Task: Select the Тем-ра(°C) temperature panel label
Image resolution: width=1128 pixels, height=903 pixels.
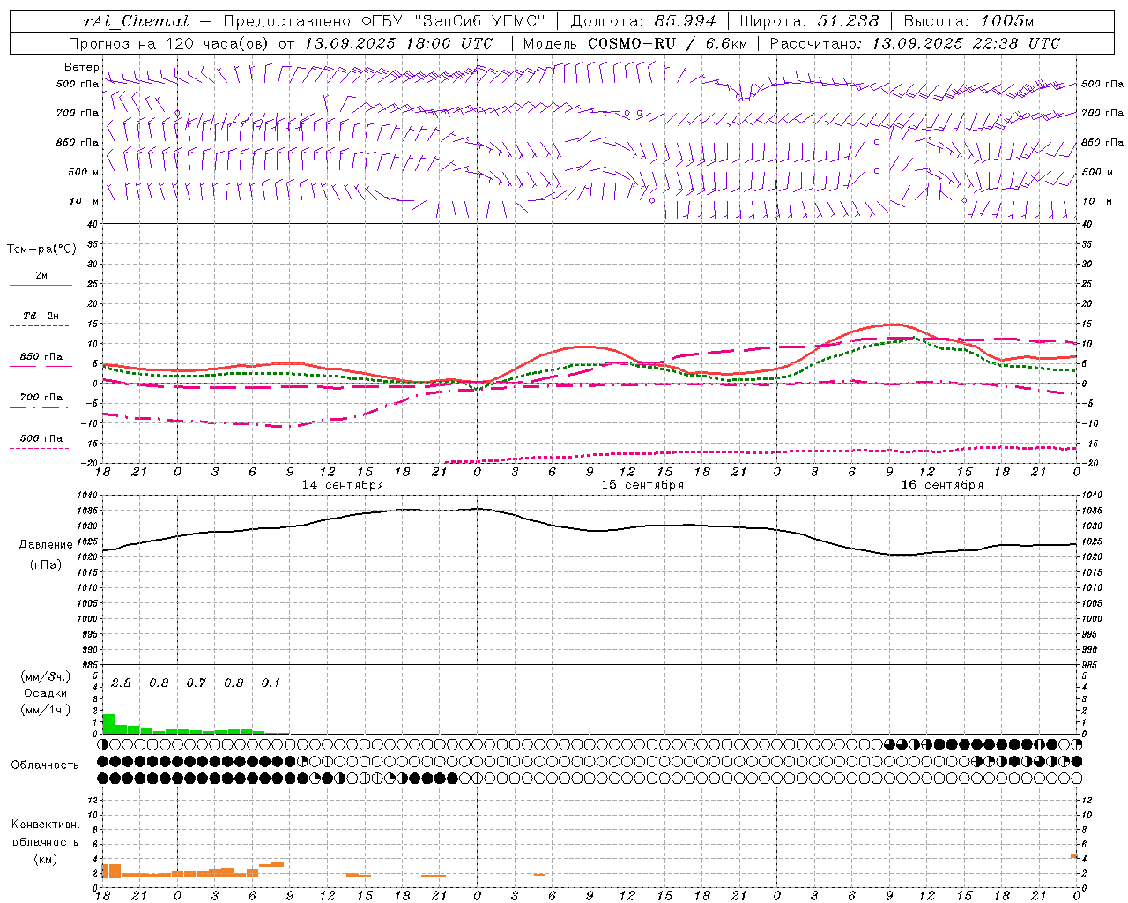Action: pos(41,250)
